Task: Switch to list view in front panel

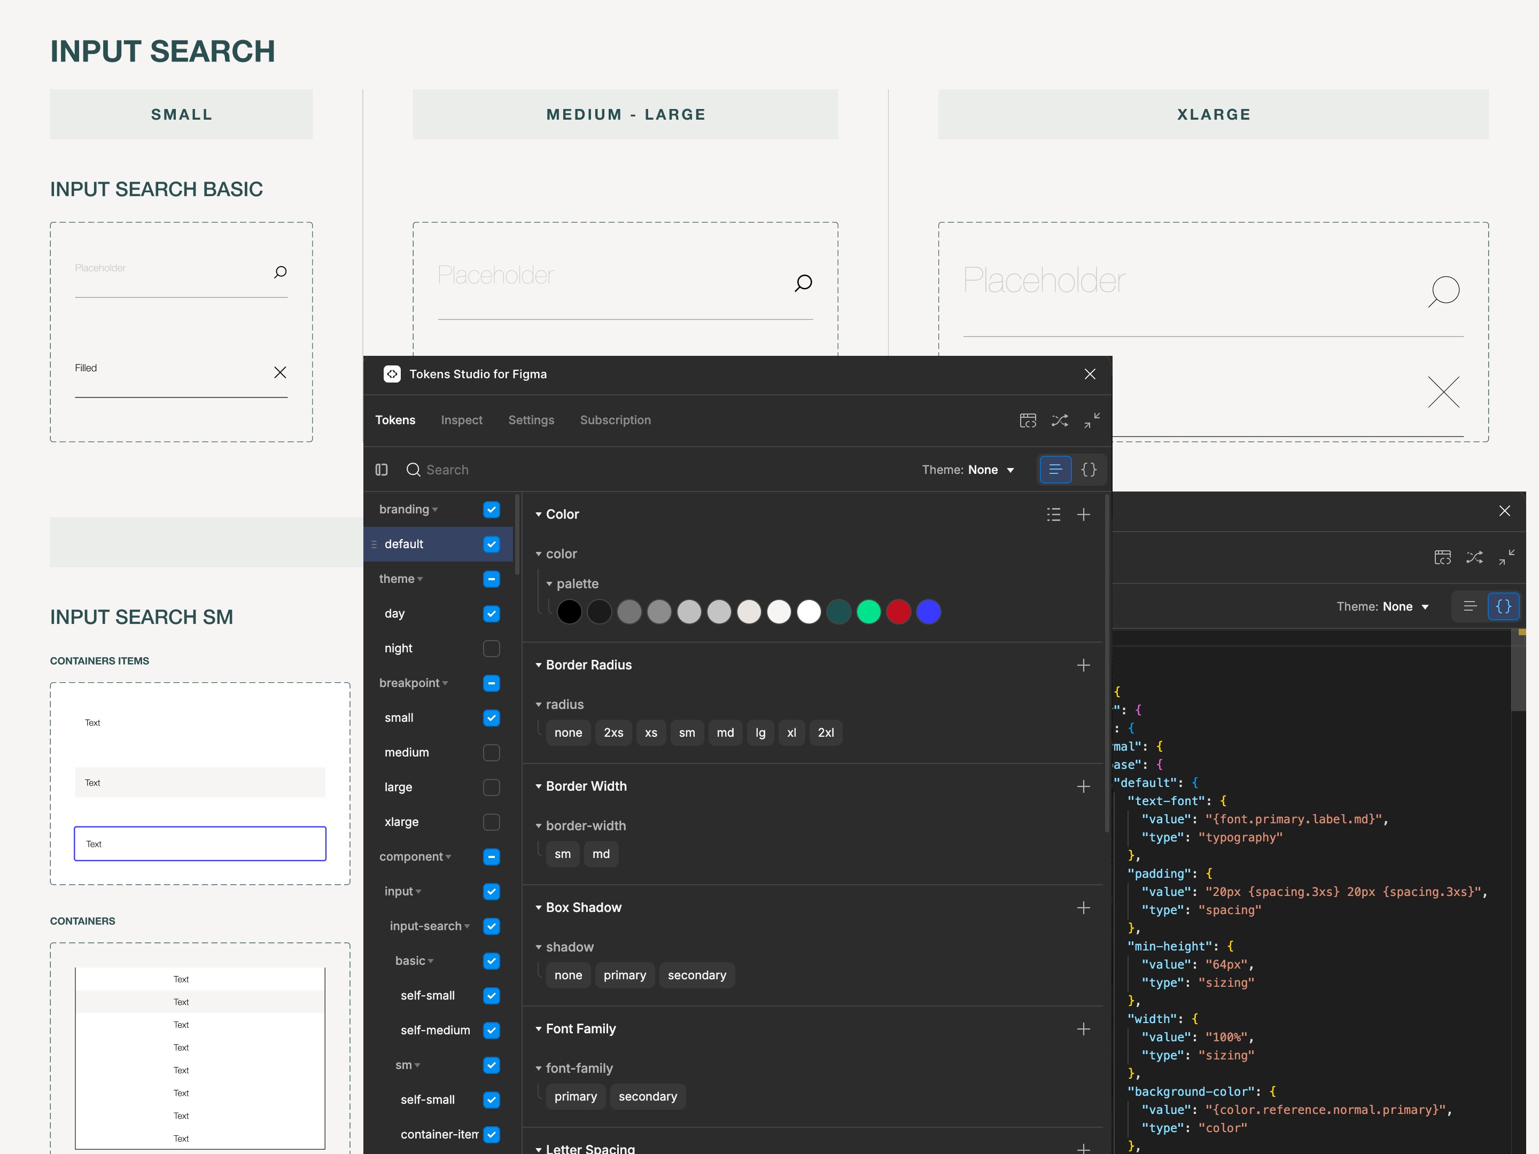Action: tap(1055, 470)
